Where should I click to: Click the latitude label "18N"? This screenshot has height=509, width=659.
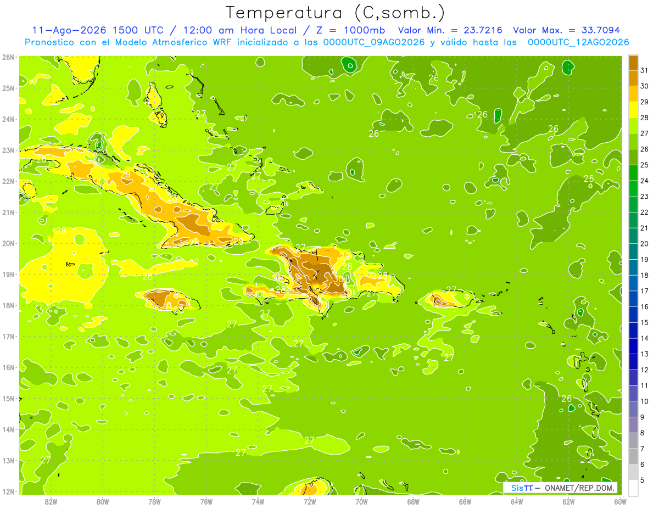coord(8,305)
